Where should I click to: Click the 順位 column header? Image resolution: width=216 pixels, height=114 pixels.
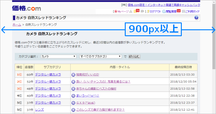(19, 67)
